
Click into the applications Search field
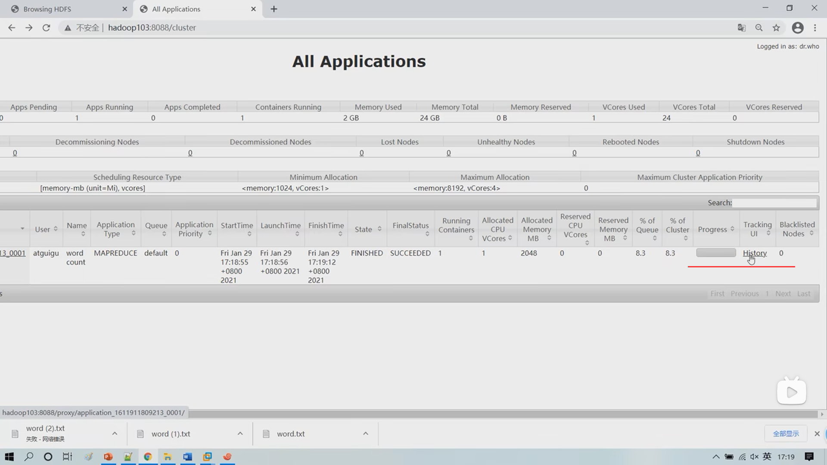click(x=774, y=203)
